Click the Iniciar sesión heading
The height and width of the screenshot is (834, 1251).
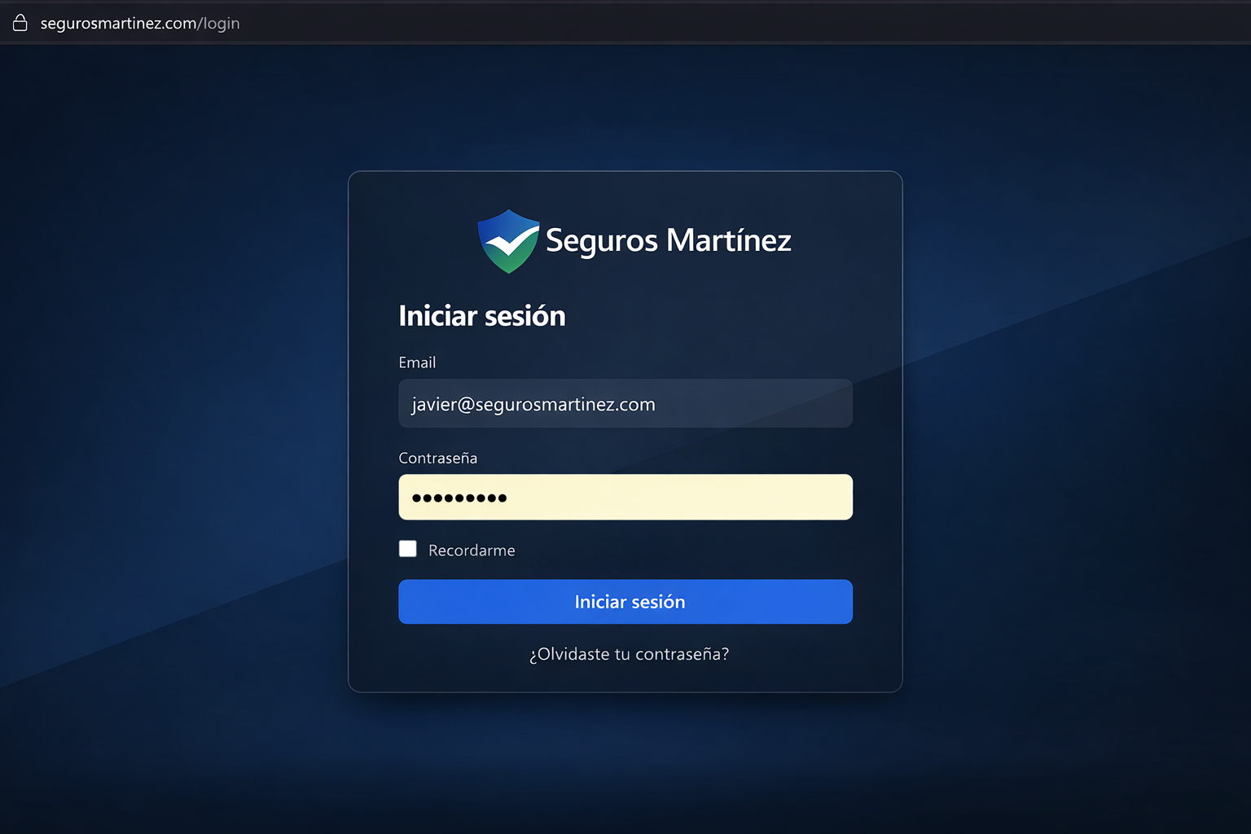click(481, 316)
